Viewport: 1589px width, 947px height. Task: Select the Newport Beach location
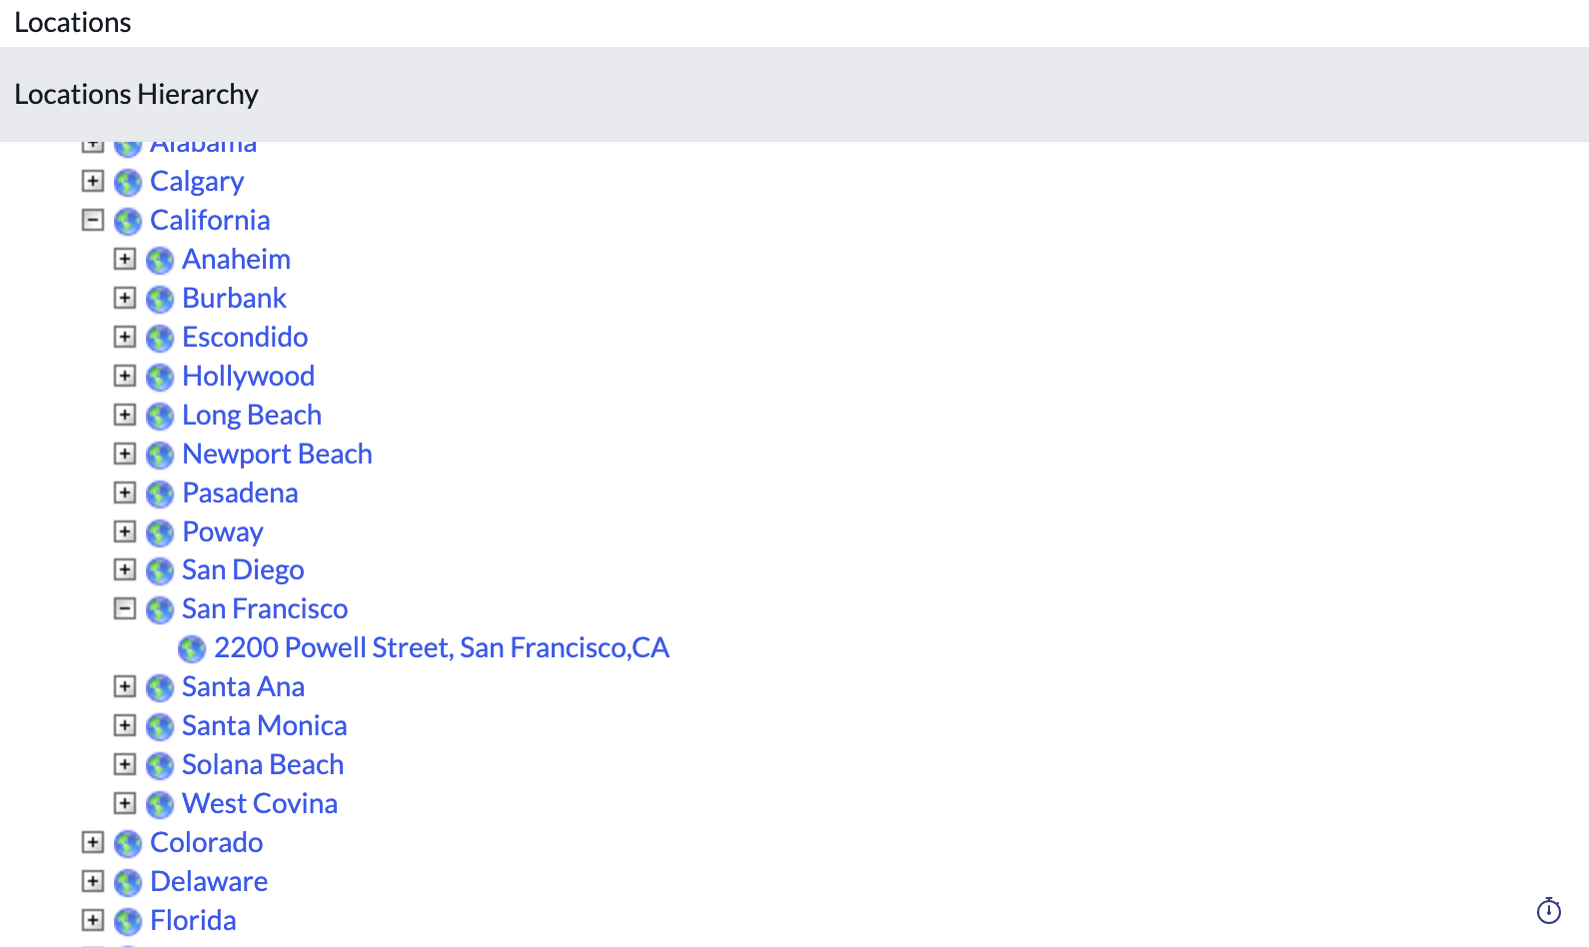(277, 455)
